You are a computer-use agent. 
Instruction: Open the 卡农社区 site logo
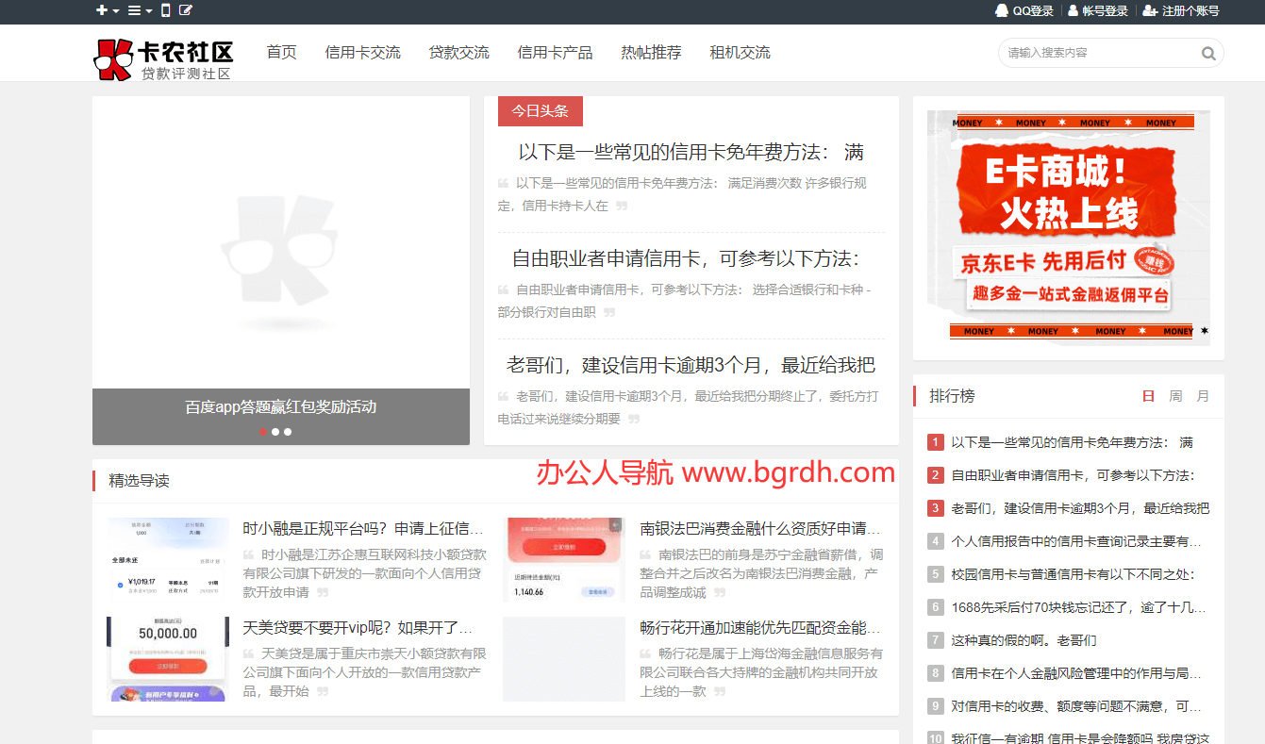[163, 58]
